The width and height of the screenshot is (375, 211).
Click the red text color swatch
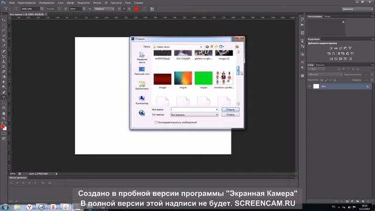(x=137, y=9)
